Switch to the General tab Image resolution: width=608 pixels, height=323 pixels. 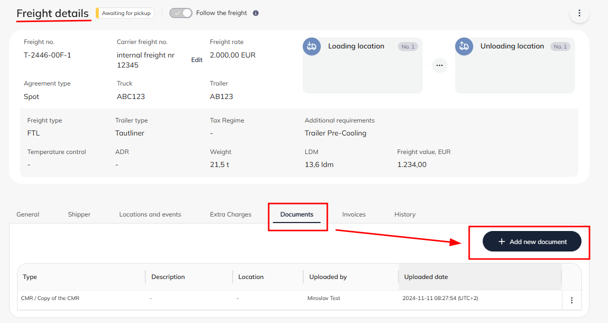(28, 214)
